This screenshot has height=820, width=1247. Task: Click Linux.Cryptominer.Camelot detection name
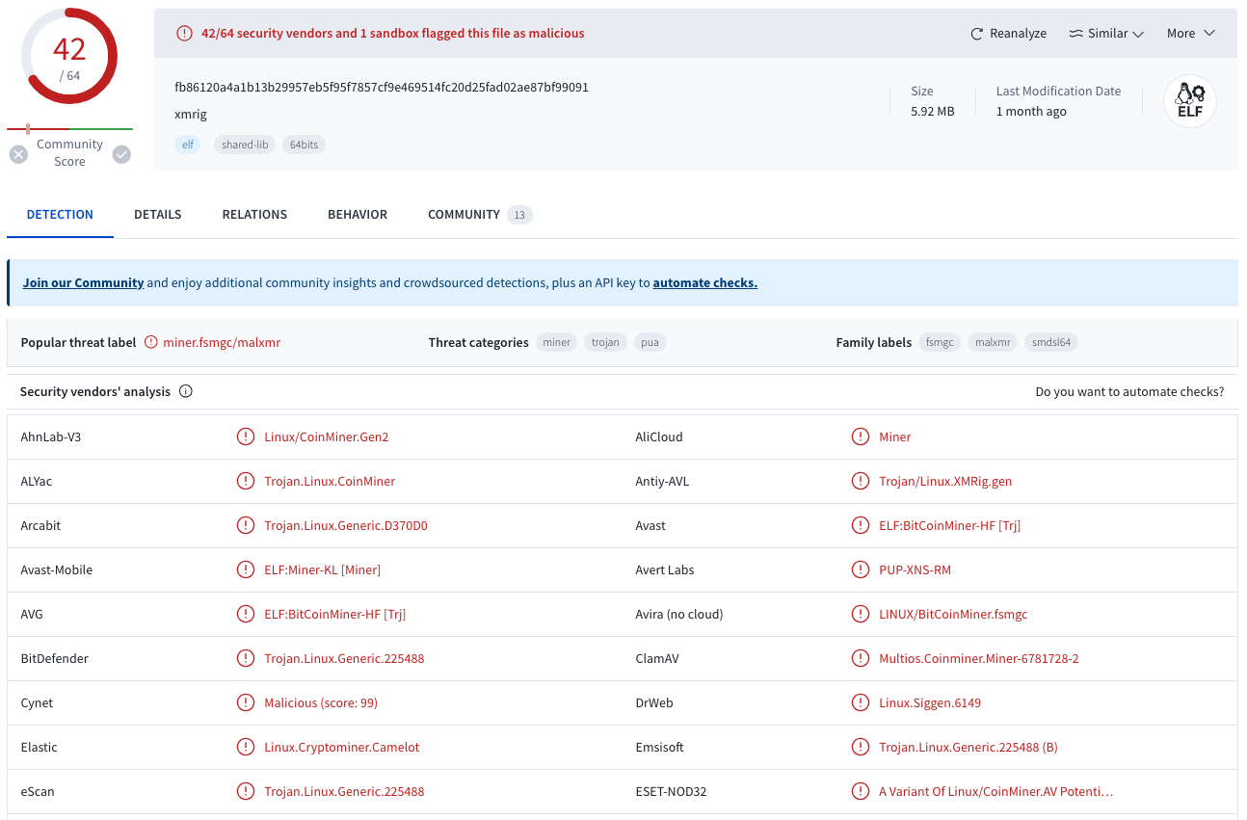pyautogui.click(x=342, y=748)
